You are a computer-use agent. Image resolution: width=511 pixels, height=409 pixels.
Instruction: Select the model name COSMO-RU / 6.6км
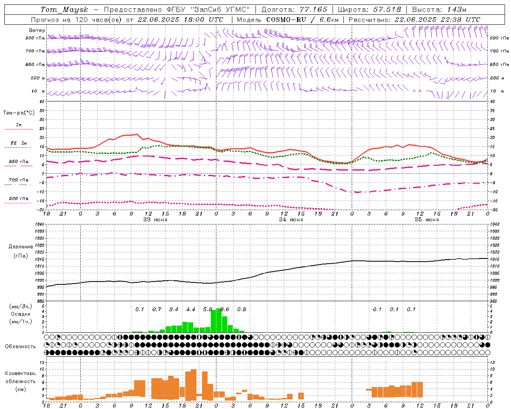coord(302,20)
